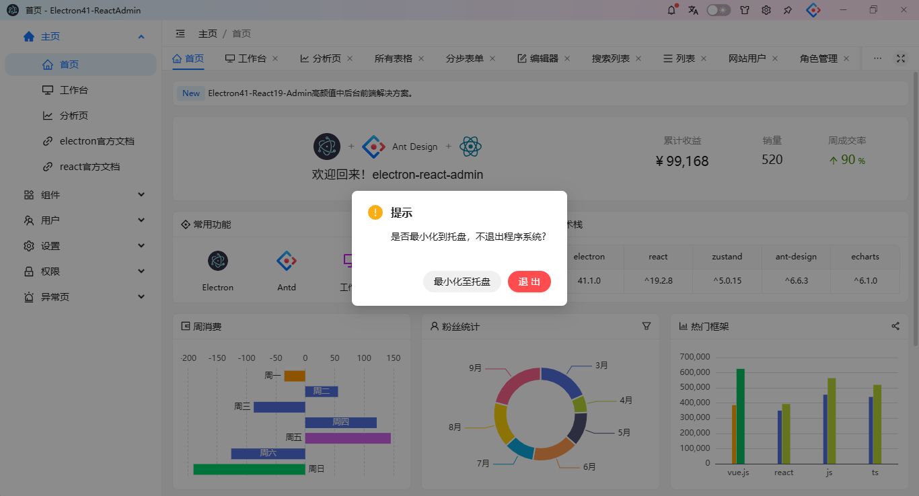Image resolution: width=919 pixels, height=496 pixels.
Task: Click the 最小化至托盘 button
Action: click(x=462, y=282)
